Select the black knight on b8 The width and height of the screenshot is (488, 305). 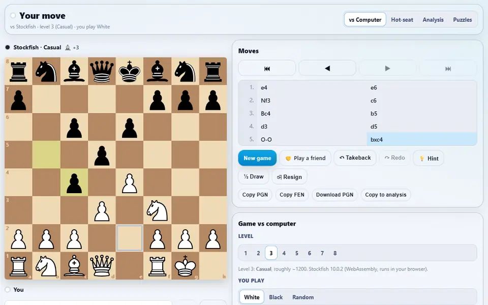pyautogui.click(x=46, y=71)
